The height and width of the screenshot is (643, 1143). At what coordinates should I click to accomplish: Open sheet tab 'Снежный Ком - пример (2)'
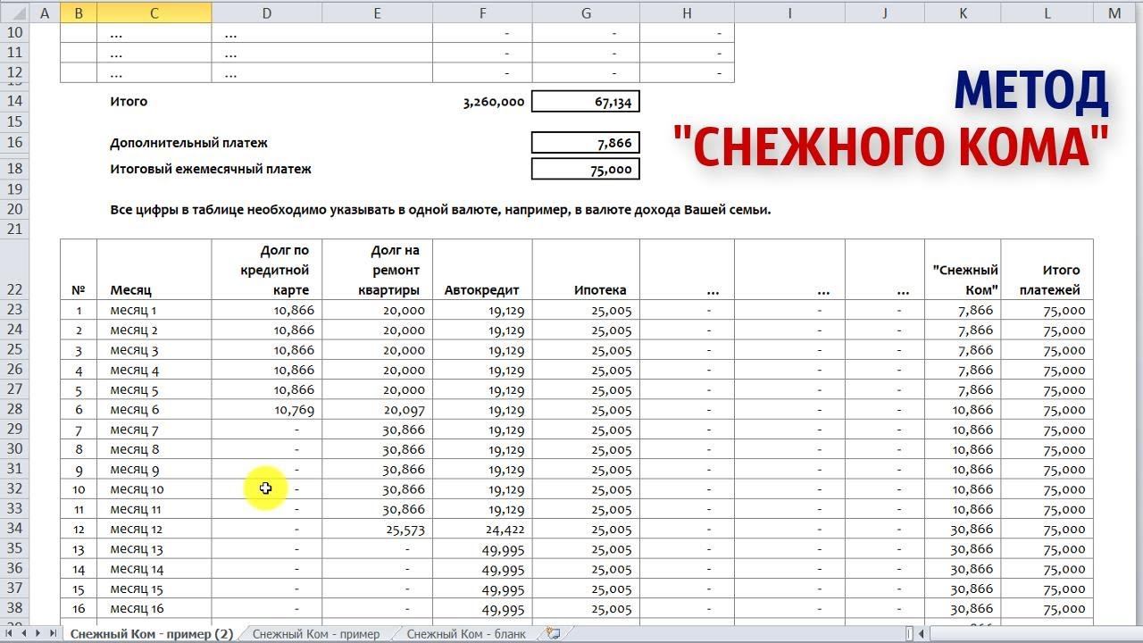coord(152,633)
